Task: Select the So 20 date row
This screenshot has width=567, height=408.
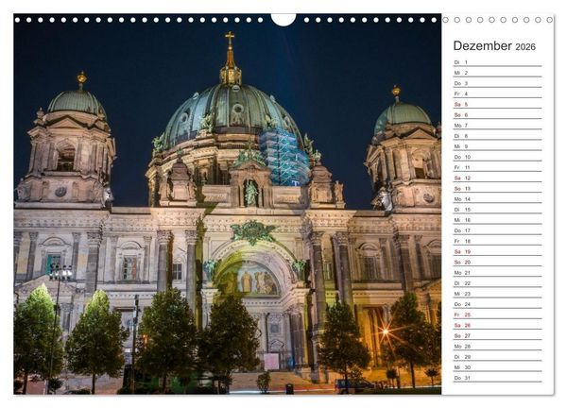Action: 498,262
